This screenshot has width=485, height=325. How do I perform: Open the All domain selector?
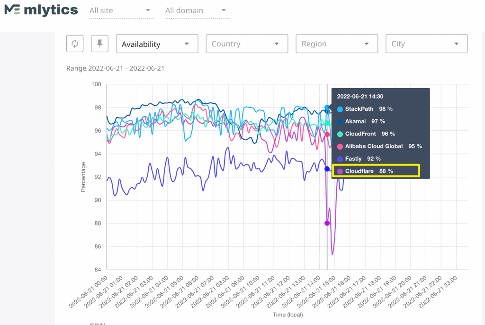point(197,10)
